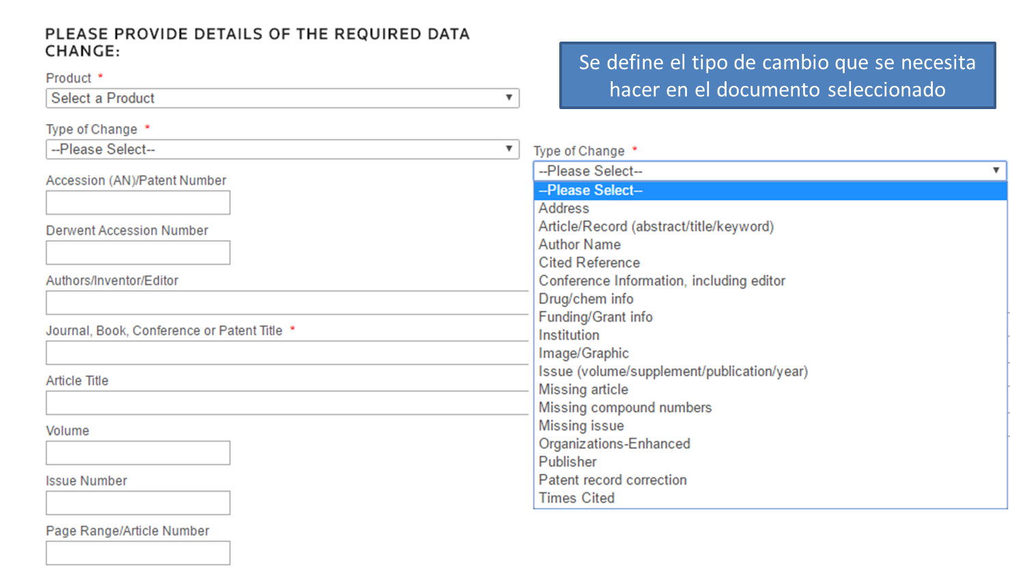This screenshot has height=570, width=1010.
Task: Open the Select a Product dropdown
Action: point(282,98)
